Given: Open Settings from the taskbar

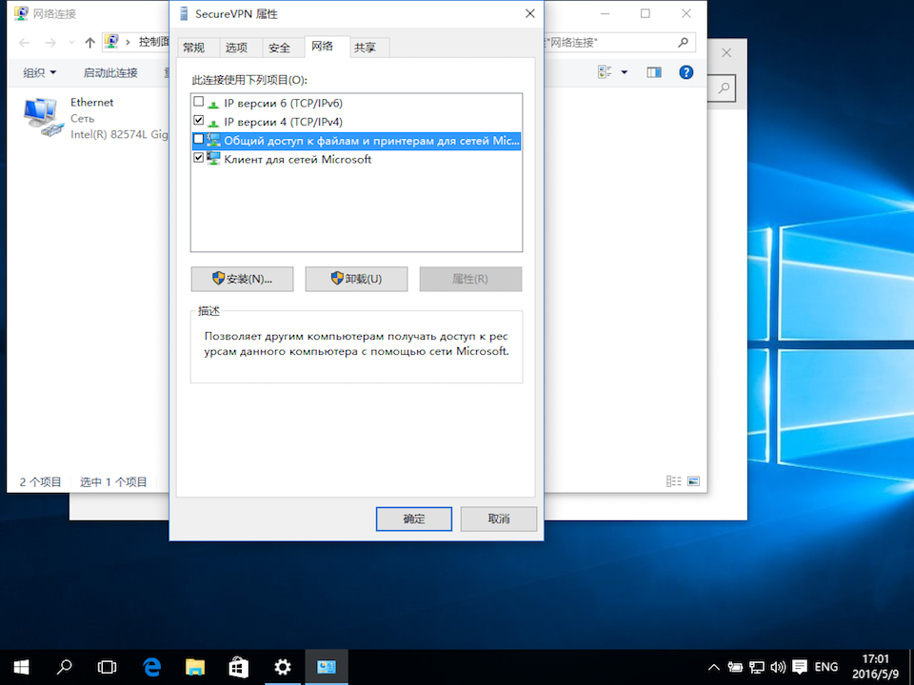Looking at the screenshot, I should point(283,667).
